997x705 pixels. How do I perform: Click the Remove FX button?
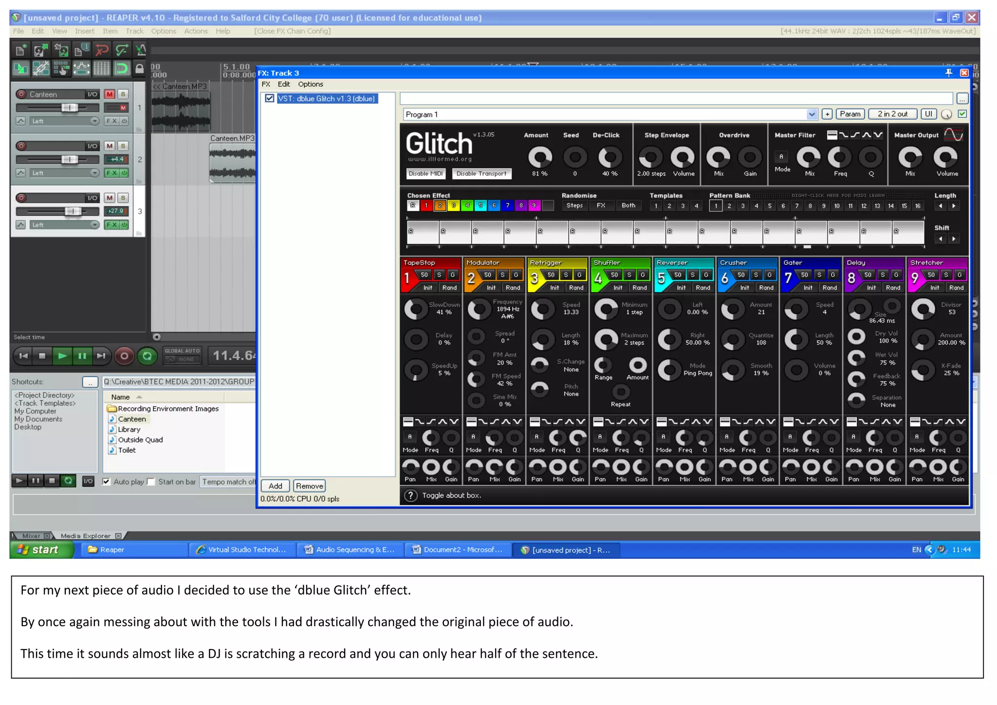pos(309,486)
